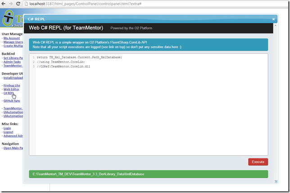Click code line 1 return statement
Screen dimensions: 290x193
80,58
